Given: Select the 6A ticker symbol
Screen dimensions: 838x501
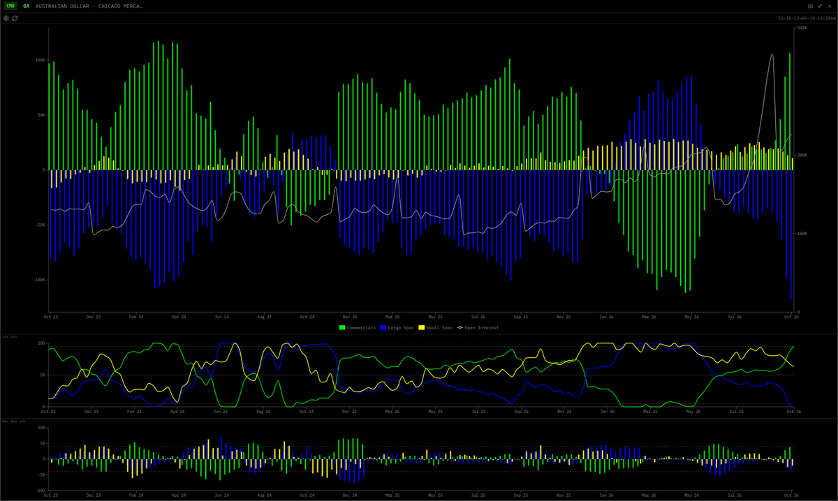Looking at the screenshot, I should (27, 6).
